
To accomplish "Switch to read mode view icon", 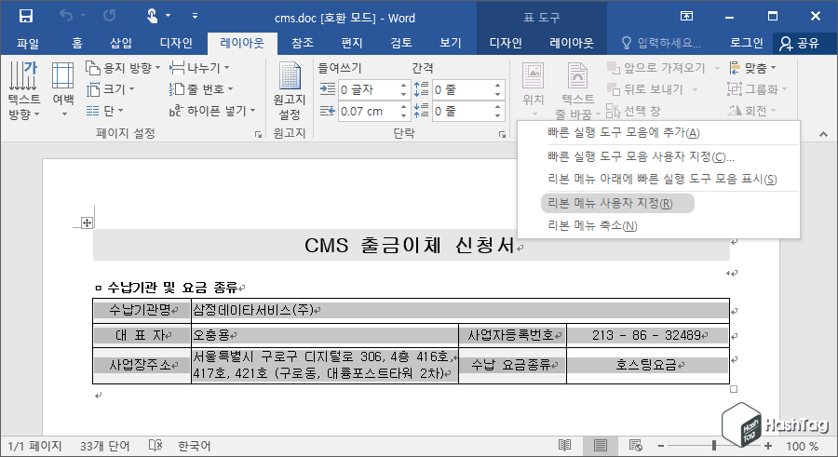I will point(564,445).
